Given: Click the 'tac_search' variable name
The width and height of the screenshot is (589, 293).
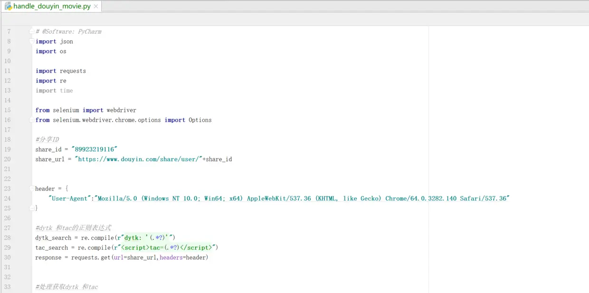Looking at the screenshot, I should point(52,247).
